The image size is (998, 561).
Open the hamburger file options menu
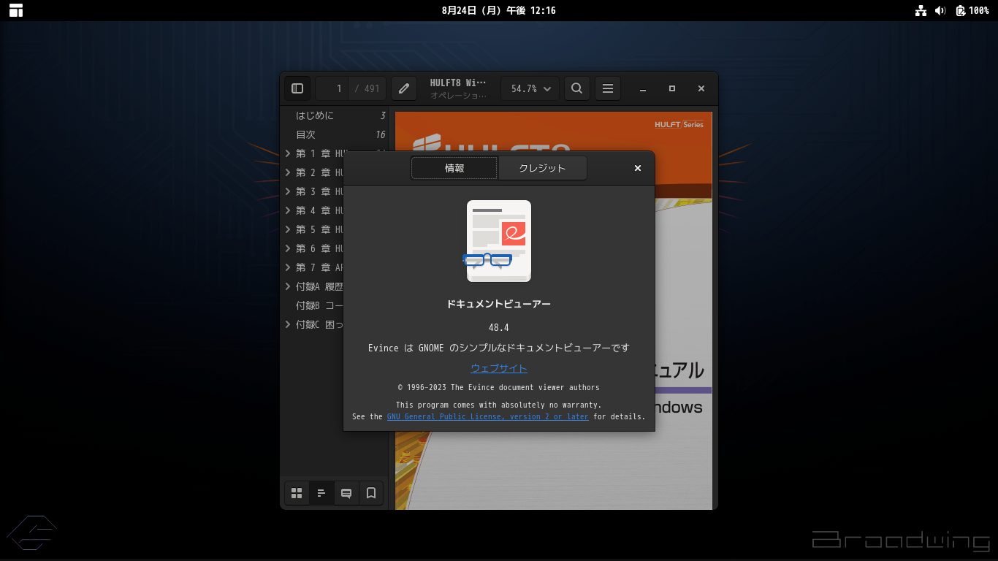point(608,88)
